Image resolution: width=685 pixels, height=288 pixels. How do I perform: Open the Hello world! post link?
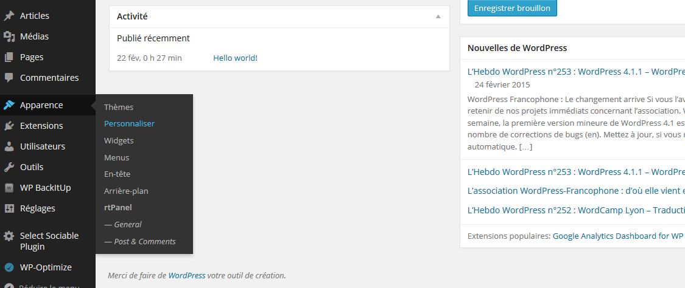[x=235, y=58]
